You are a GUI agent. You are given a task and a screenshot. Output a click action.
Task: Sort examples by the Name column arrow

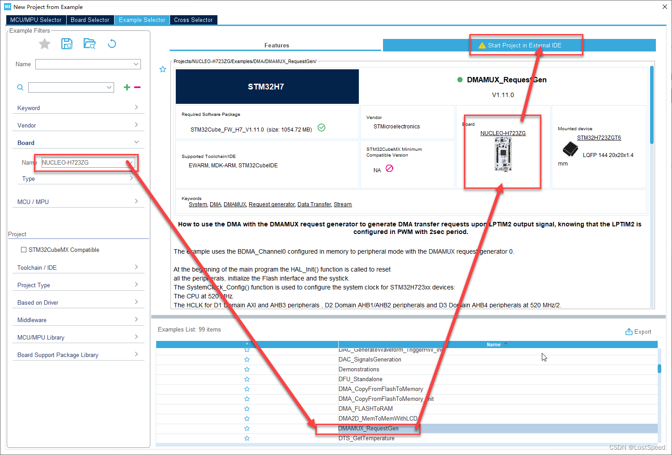(x=506, y=344)
